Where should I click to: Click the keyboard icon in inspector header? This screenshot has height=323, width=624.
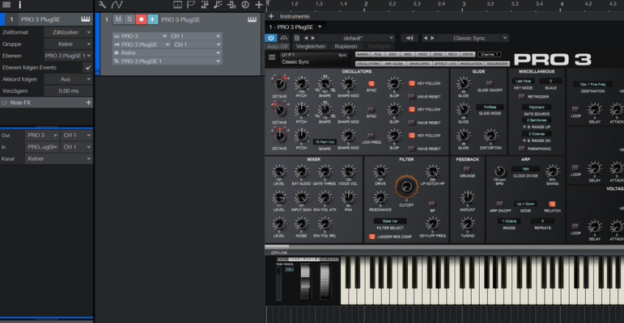pos(86,19)
